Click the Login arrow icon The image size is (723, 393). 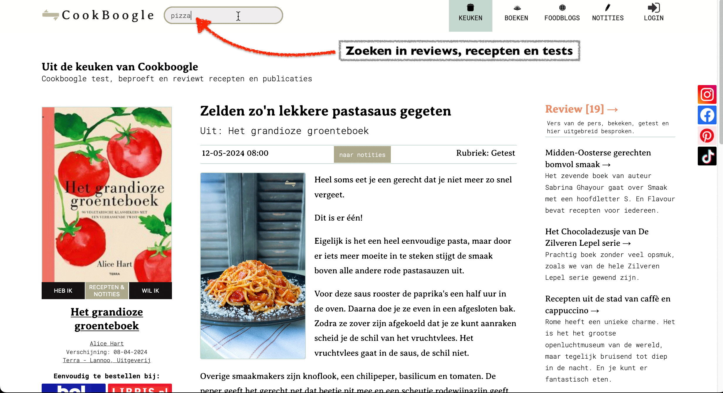(653, 8)
